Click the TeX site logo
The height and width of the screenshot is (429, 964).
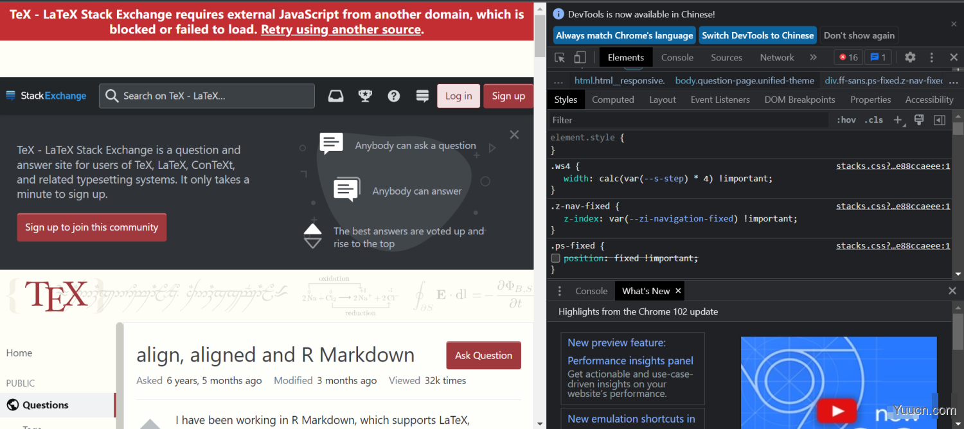tap(56, 296)
